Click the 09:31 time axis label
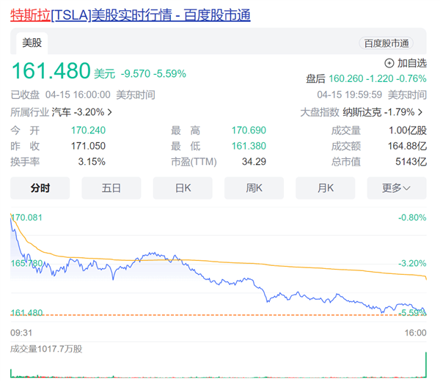The image size is (440, 381). [x=21, y=333]
